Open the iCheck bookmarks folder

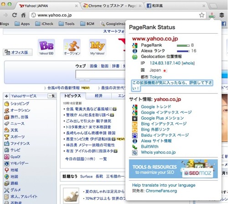coord(44,24)
